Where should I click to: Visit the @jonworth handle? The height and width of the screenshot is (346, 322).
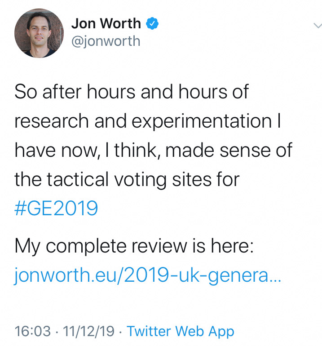(x=106, y=41)
